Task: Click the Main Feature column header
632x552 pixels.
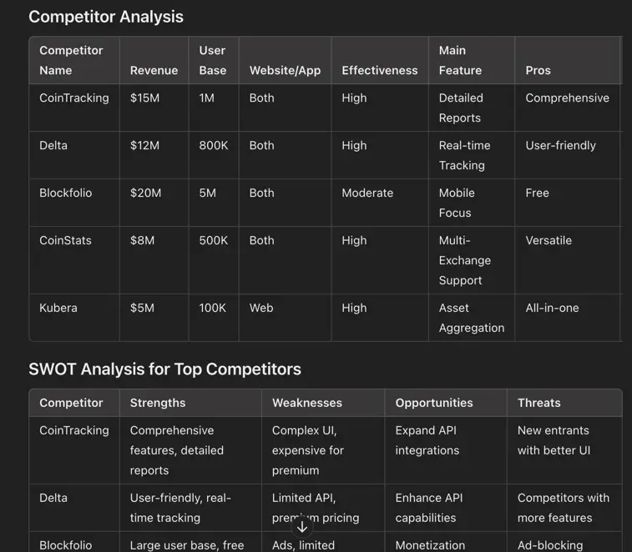Action: (x=460, y=60)
